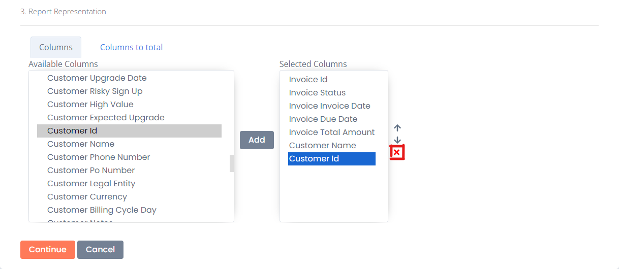Click the Continue button
Screen dimensions: 619x269
point(48,250)
